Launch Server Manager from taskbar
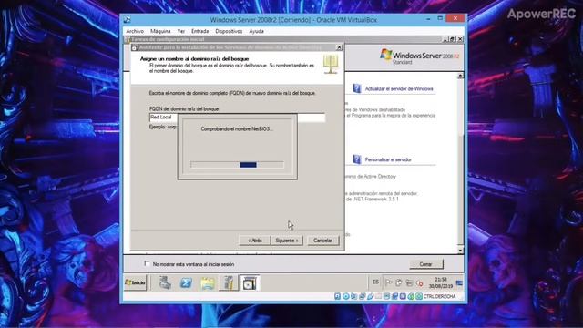Image resolution: width=583 pixels, height=328 pixels. point(165,283)
